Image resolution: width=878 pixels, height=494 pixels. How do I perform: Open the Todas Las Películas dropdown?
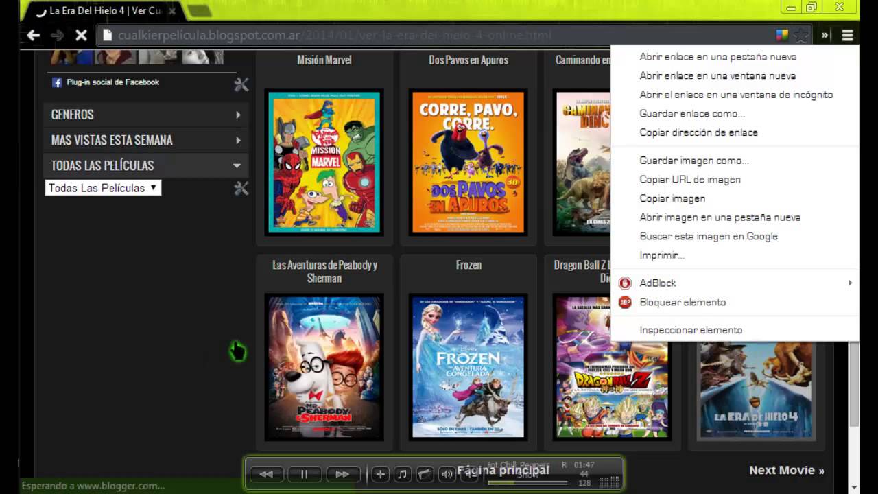click(103, 187)
